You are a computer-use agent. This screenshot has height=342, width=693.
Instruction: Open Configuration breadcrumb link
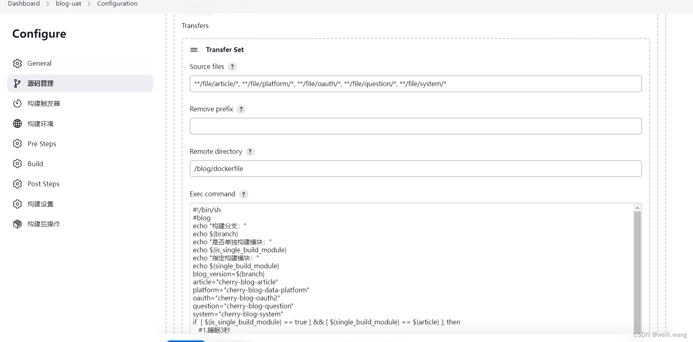(x=117, y=4)
